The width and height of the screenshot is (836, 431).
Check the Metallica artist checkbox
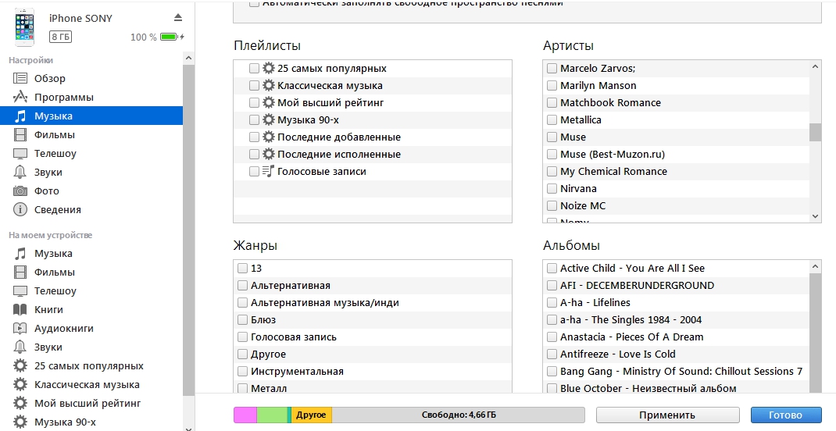(552, 120)
